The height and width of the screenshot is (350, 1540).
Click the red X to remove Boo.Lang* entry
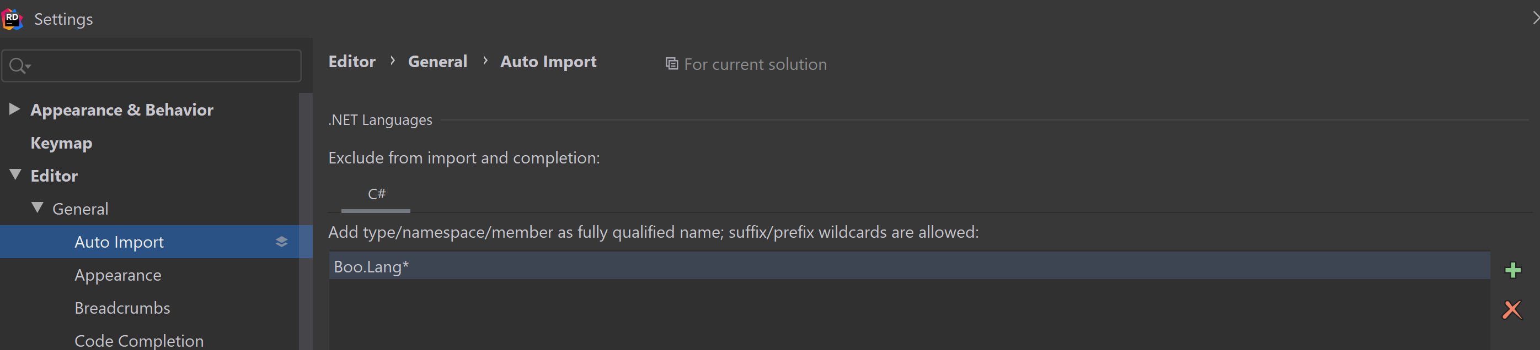1511,309
